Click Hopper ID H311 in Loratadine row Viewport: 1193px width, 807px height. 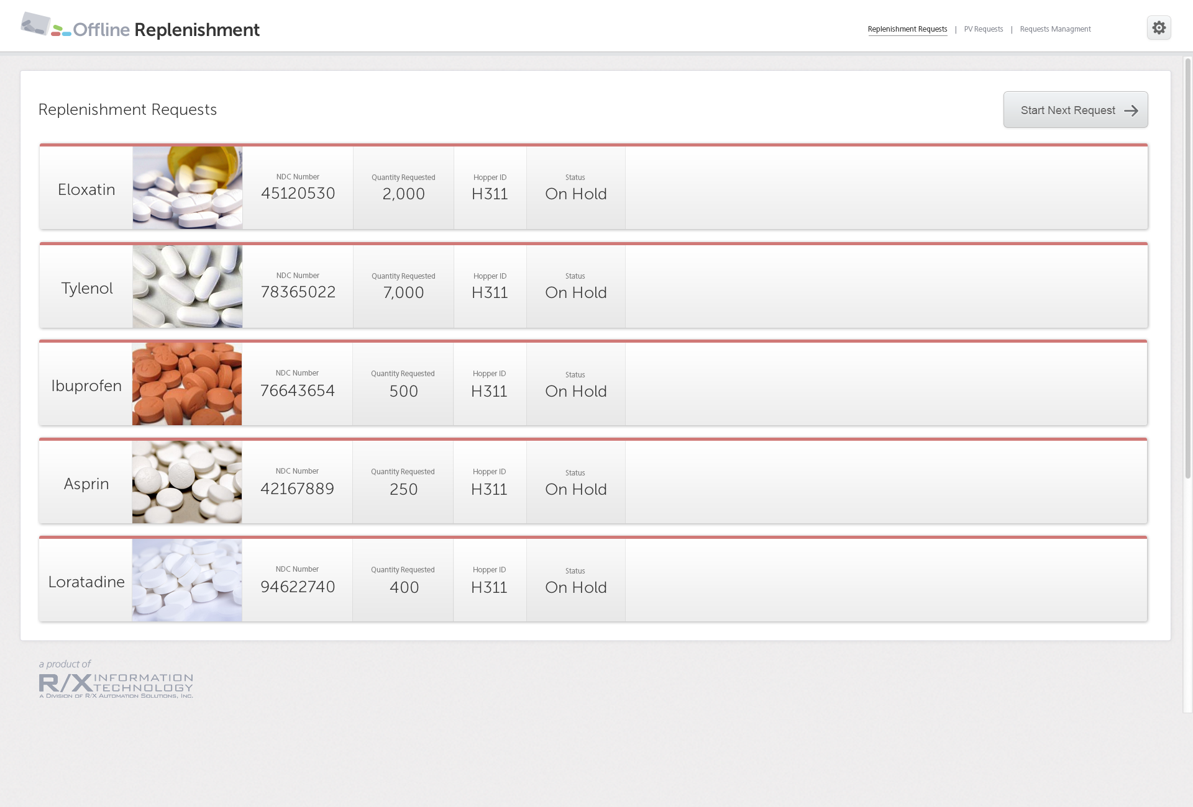[x=490, y=587]
